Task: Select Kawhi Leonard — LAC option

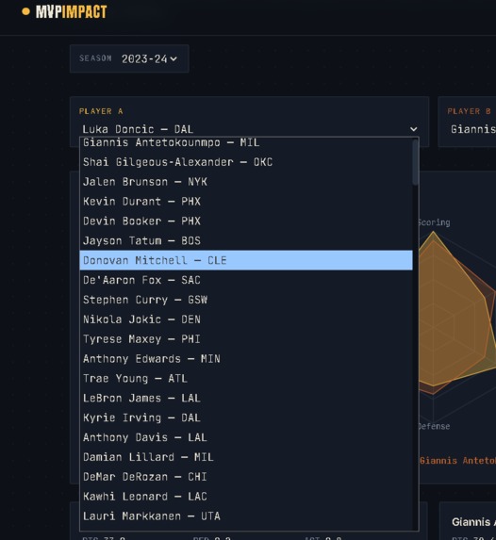Action: (246, 496)
